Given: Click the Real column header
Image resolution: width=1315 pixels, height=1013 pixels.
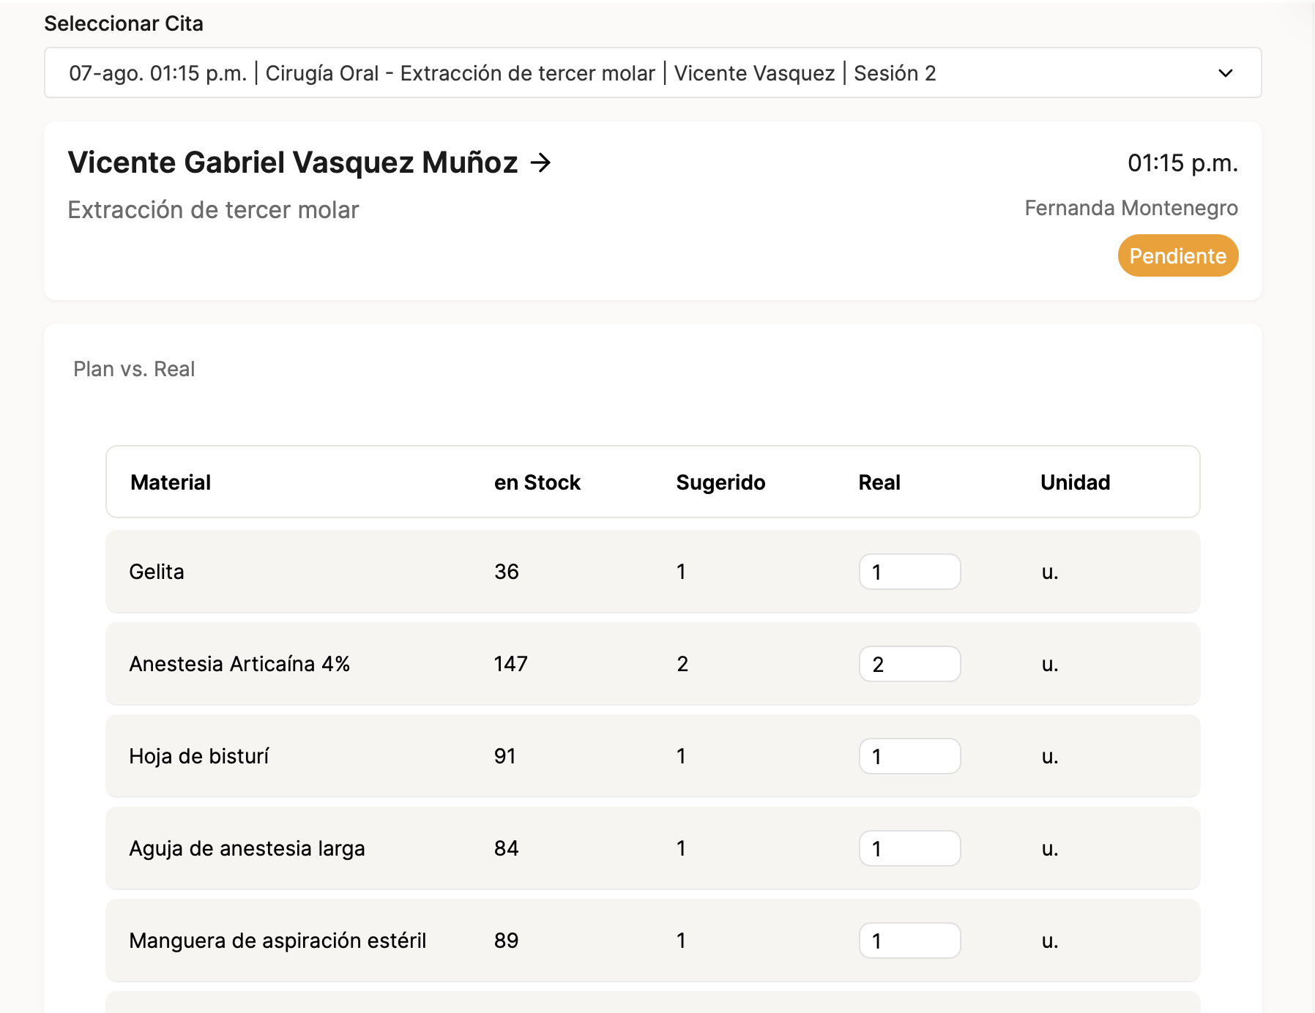Looking at the screenshot, I should [879, 482].
